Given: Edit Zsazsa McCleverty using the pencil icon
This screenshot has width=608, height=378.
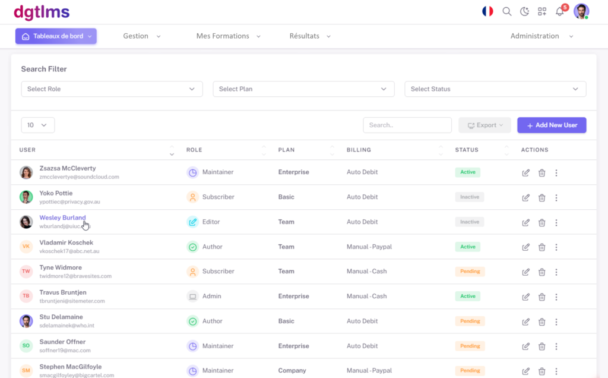Looking at the screenshot, I should [x=525, y=172].
